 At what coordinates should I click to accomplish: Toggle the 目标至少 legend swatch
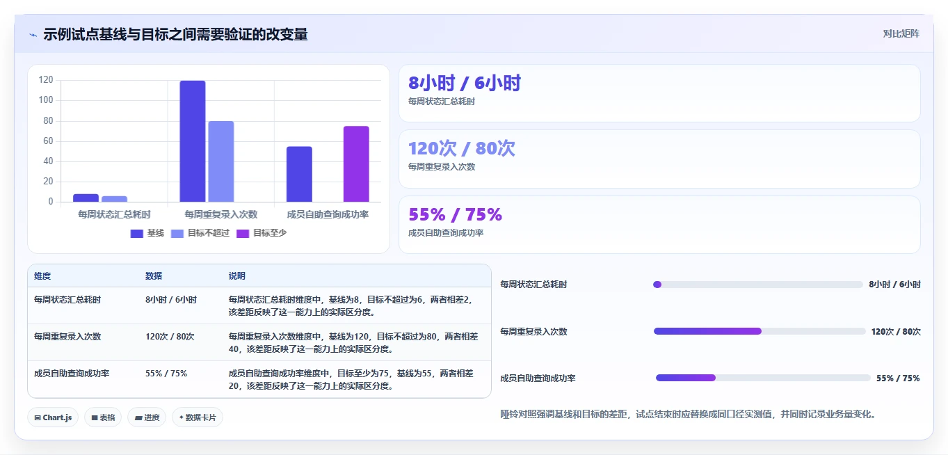(x=243, y=233)
